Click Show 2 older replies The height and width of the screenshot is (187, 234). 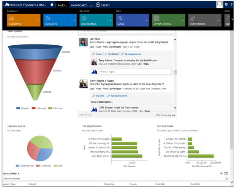102,102
